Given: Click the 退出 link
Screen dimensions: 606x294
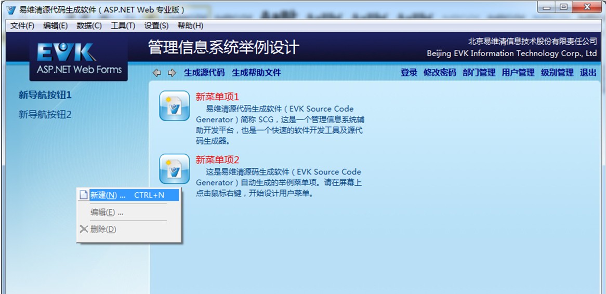Looking at the screenshot, I should pos(588,73).
